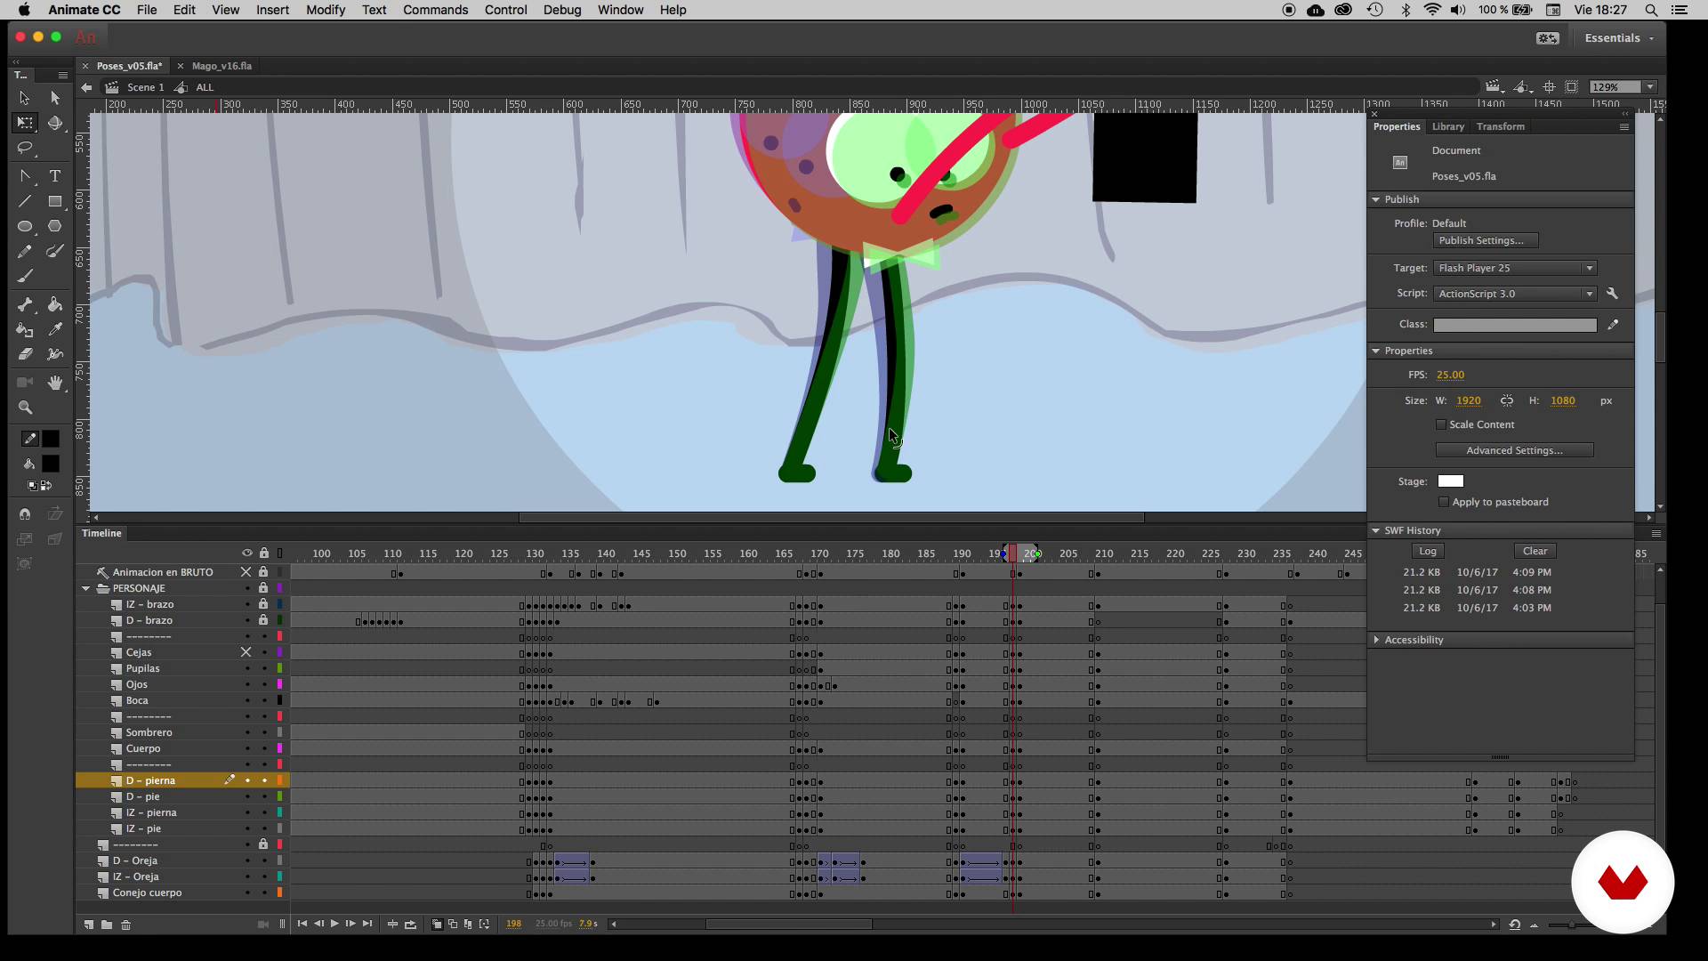Check Apply to pasteboard option
This screenshot has height=961, width=1708.
1444,503
